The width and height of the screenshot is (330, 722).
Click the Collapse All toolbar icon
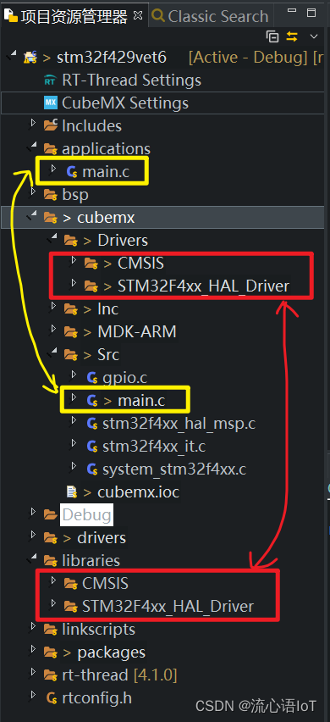272,36
